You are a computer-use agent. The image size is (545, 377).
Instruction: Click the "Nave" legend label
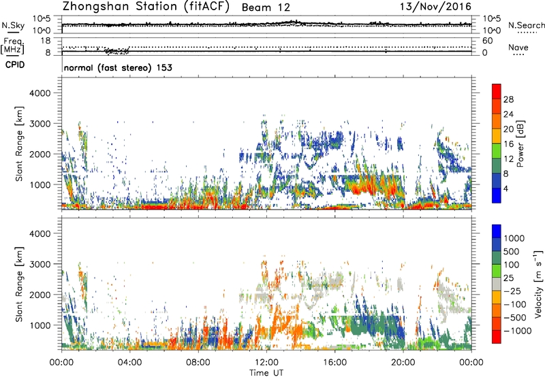tap(518, 47)
